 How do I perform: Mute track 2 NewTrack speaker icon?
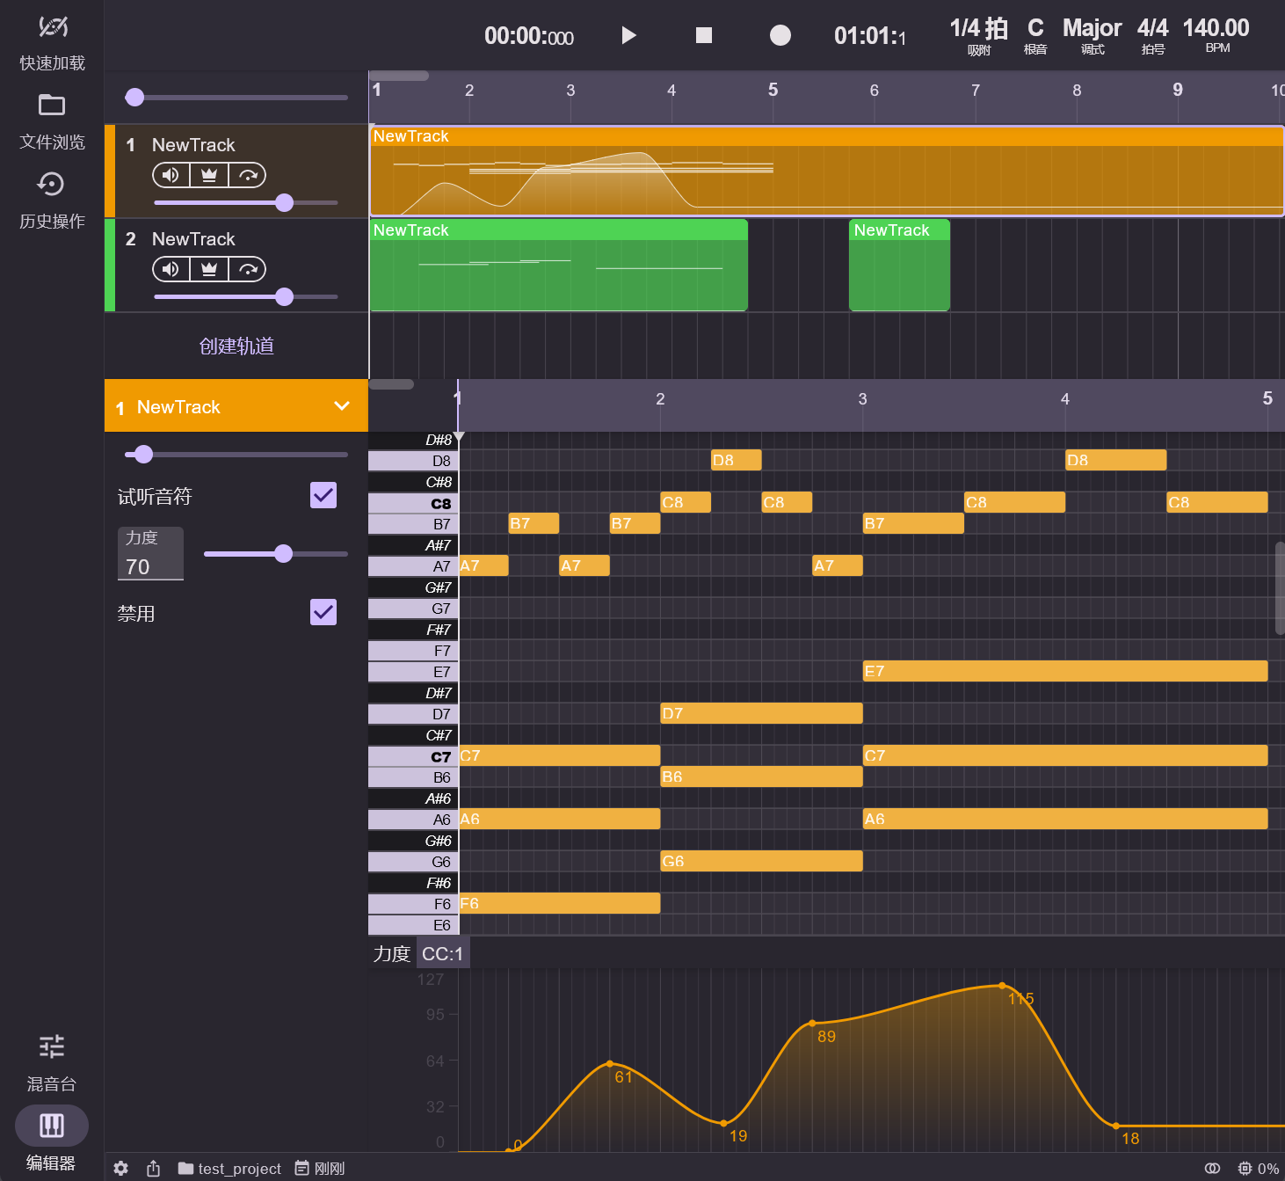click(171, 269)
